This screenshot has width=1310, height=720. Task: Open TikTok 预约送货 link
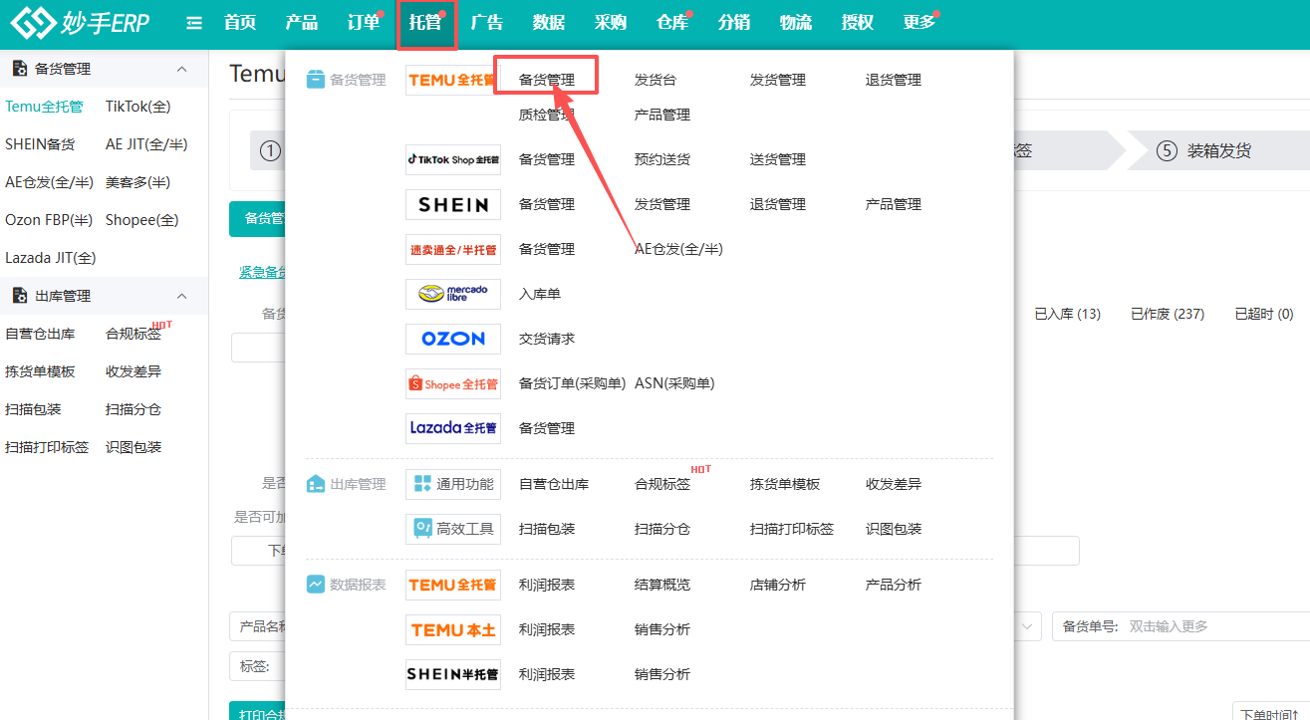coord(662,159)
